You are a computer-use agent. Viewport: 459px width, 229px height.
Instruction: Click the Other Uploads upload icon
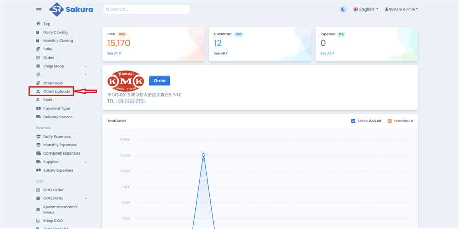[38, 91]
